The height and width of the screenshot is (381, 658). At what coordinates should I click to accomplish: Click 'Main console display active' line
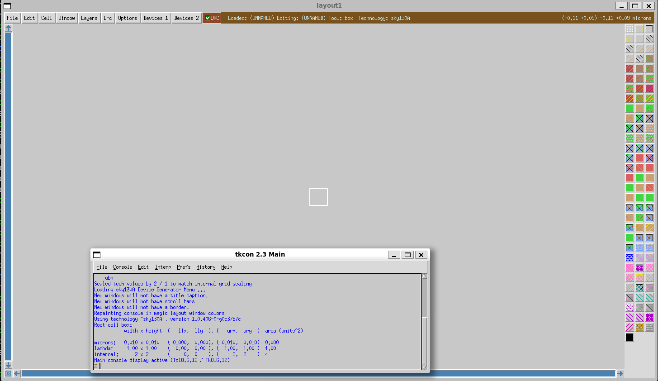click(x=162, y=360)
